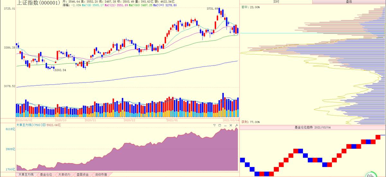Click the cyan current price line in the chip distribution
Viewport: 386px width, 177px height.
[x=313, y=33]
